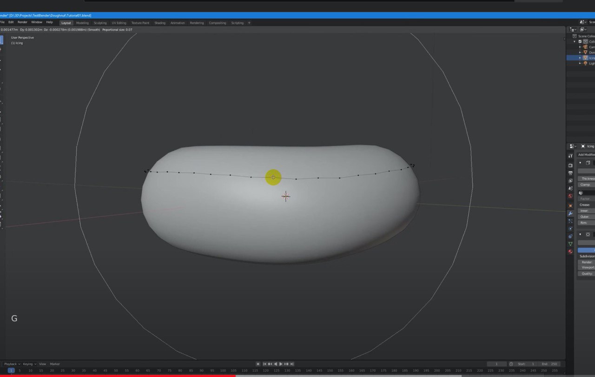The height and width of the screenshot is (377, 595).
Task: Switch to the Modeling workspace tab
Action: tap(82, 23)
